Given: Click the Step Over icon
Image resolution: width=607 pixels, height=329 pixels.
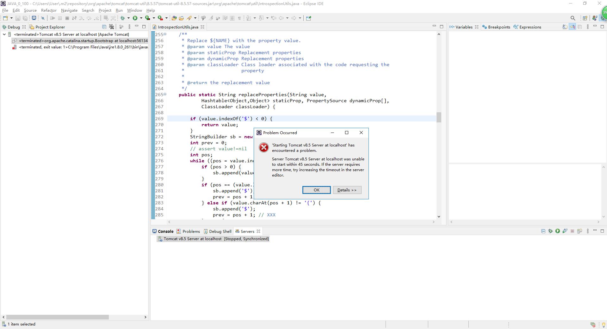Looking at the screenshot, I should point(89,18).
